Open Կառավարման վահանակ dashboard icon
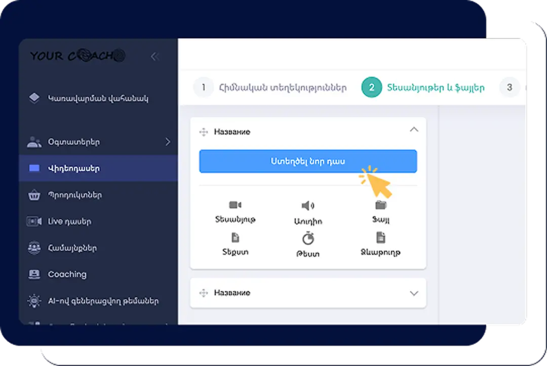547x366 pixels. pos(34,98)
